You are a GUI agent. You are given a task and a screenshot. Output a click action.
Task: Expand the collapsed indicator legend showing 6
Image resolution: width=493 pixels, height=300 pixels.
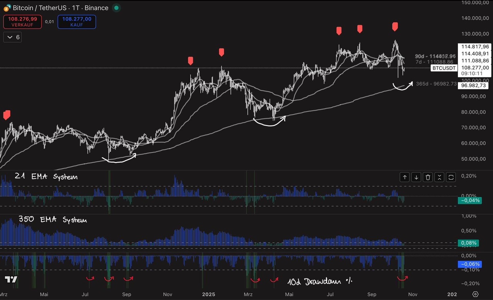pos(13,37)
